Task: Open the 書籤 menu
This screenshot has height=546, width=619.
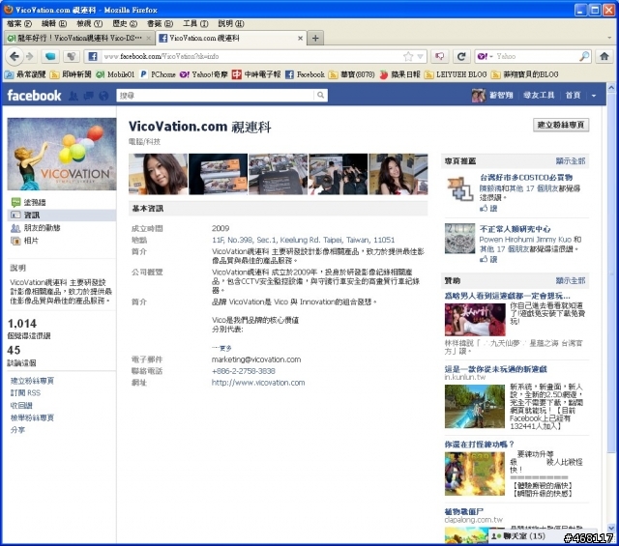Action: 160,23
